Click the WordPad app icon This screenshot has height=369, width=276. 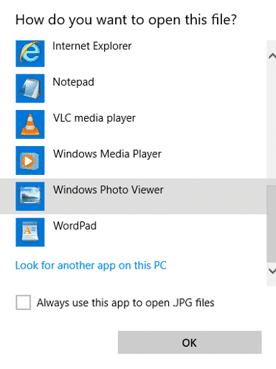[x=30, y=232]
